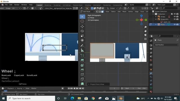The image size is (180, 101).
Task: Click the timeline View menu
Action: point(27,88)
